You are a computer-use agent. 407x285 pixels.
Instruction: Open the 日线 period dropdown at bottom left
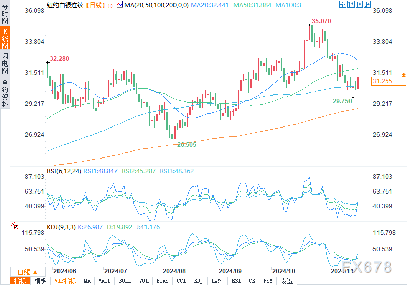[23, 272]
